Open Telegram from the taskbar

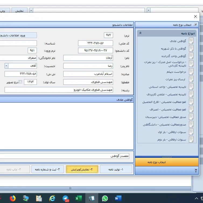pos(65,198)
